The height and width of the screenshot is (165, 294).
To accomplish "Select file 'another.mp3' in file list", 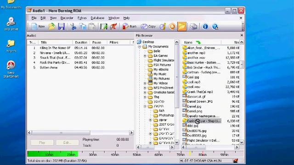I will (196, 53).
